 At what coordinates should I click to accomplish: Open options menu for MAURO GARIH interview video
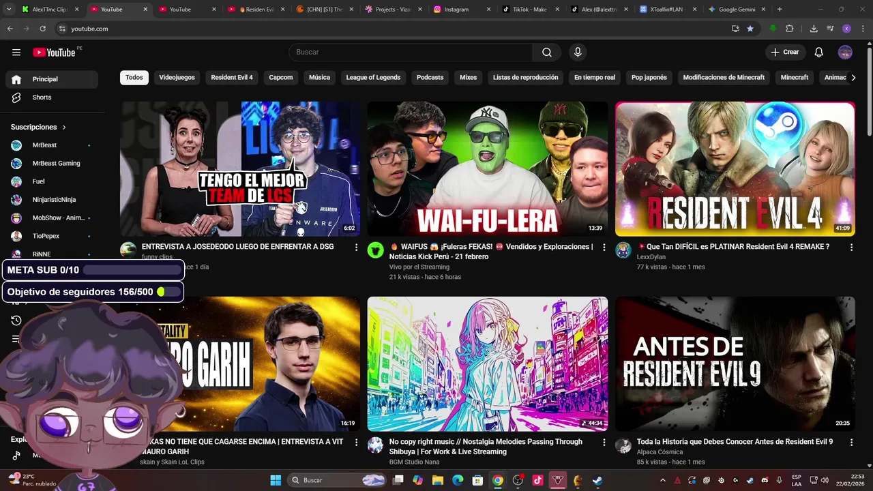(356, 443)
